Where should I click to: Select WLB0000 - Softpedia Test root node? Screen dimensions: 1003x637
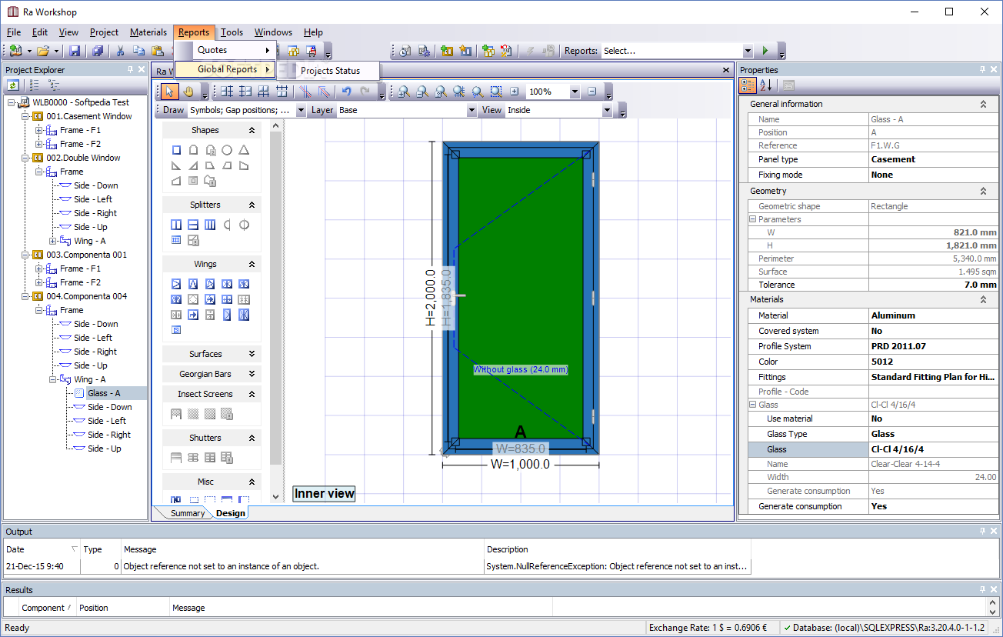pos(81,102)
